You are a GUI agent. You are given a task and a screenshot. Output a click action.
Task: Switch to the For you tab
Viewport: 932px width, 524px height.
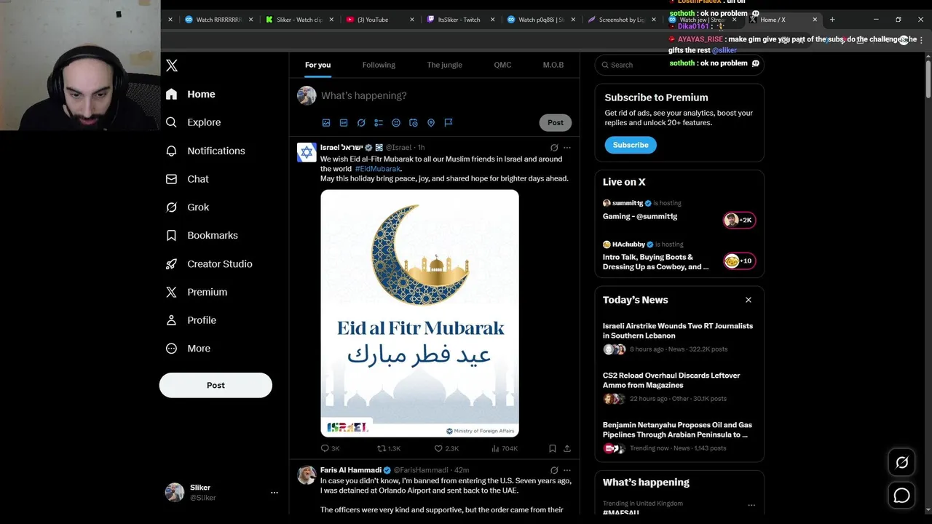click(x=317, y=65)
